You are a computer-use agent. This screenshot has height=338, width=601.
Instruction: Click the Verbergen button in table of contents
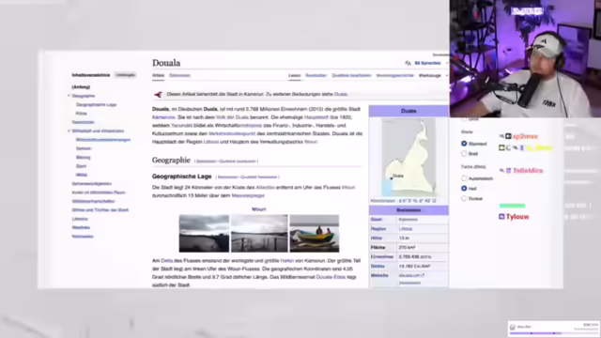coord(125,75)
